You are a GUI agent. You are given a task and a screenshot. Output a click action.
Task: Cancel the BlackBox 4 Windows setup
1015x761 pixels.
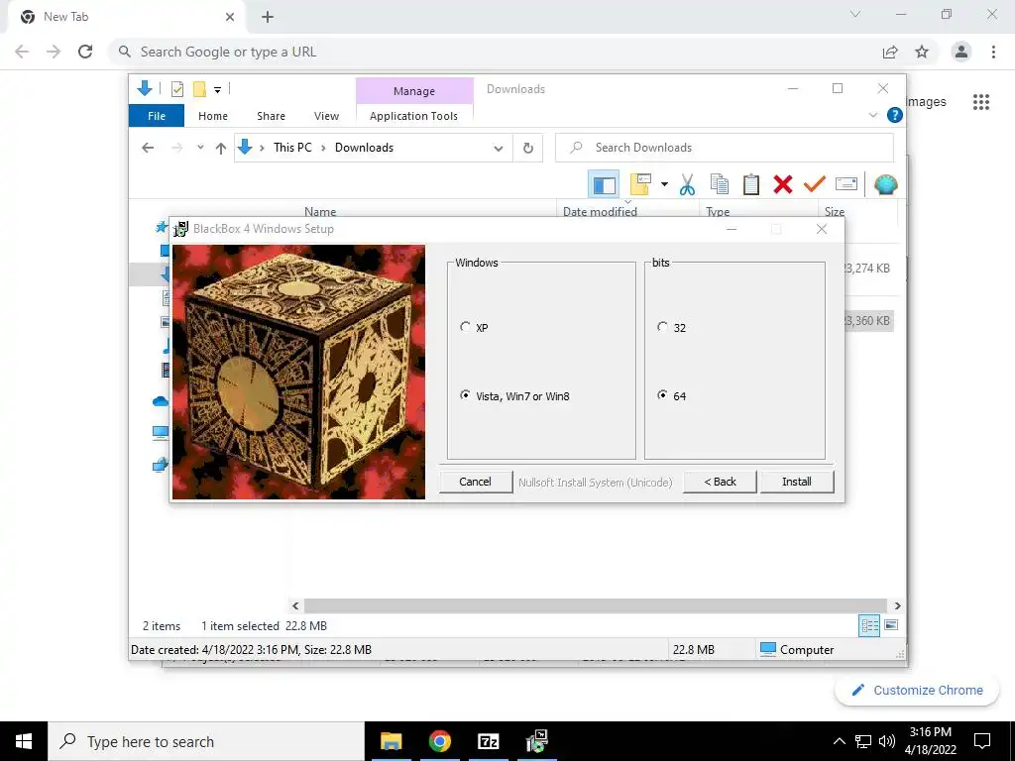click(x=475, y=482)
